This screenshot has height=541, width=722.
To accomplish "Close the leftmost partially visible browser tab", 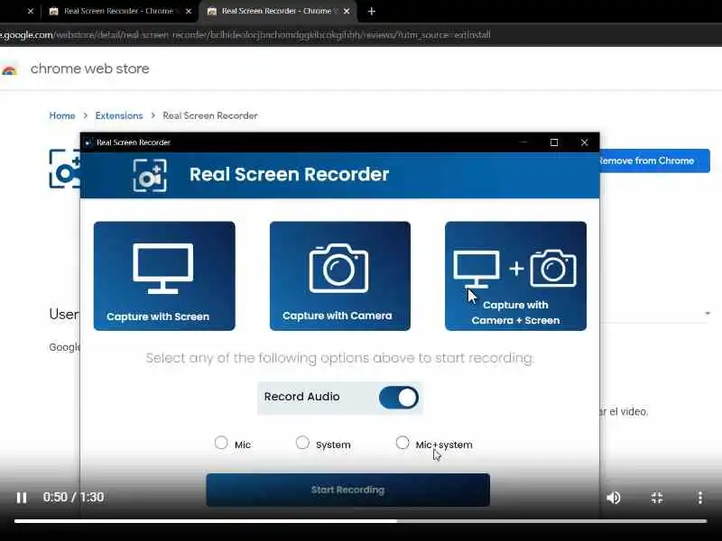I will 31,11.
